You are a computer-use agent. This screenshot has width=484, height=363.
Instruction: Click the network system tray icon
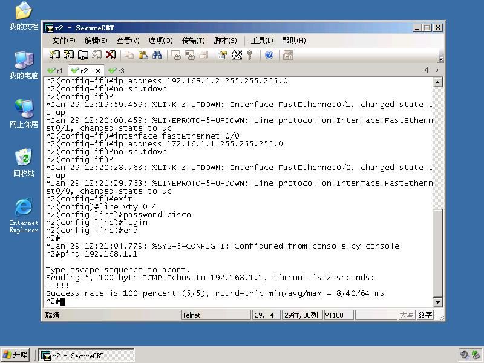coord(476,355)
